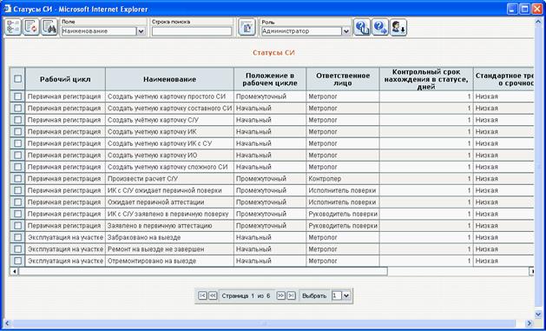Screen dimensions: 546x331
Task: Click the binoculars search toolbar icon
Action: pyautogui.click(x=49, y=27)
